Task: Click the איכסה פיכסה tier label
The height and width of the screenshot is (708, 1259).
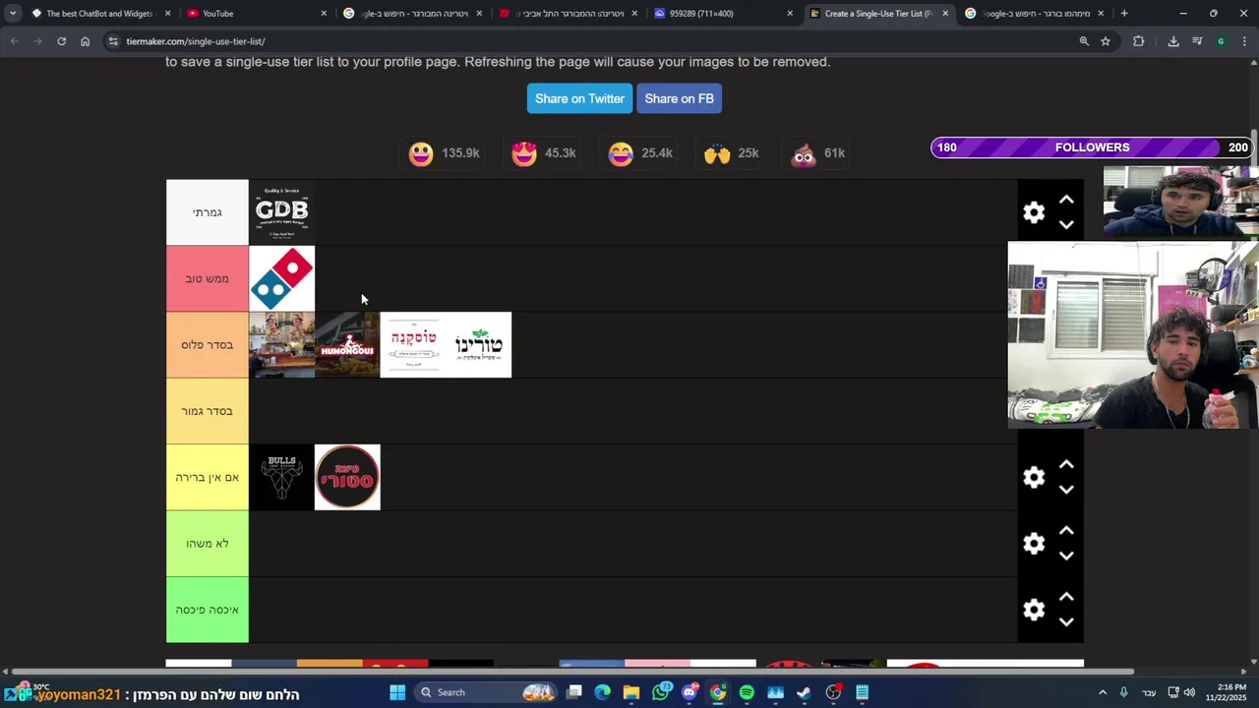Action: pos(207,610)
